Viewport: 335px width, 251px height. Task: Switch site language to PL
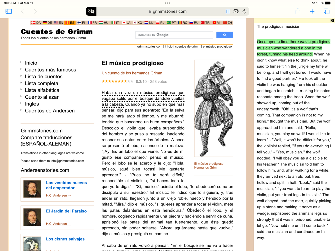(x=160, y=23)
